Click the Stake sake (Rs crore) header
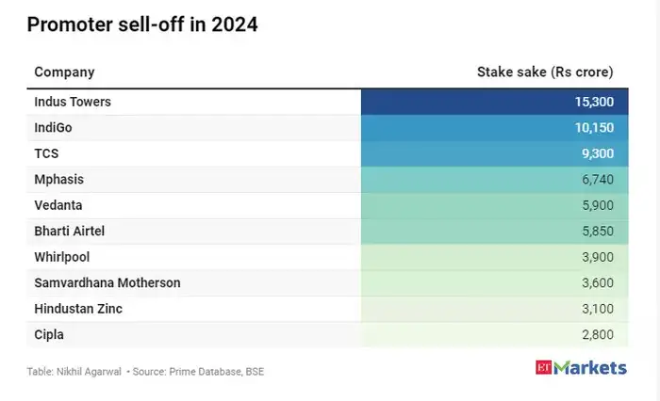 545,72
